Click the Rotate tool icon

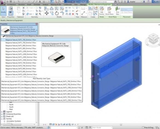(x=57, y=13)
